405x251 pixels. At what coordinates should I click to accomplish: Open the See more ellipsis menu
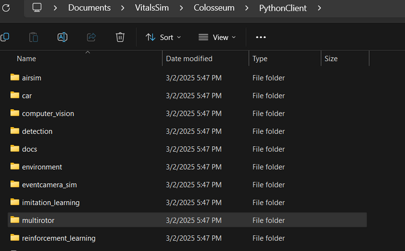point(261,37)
